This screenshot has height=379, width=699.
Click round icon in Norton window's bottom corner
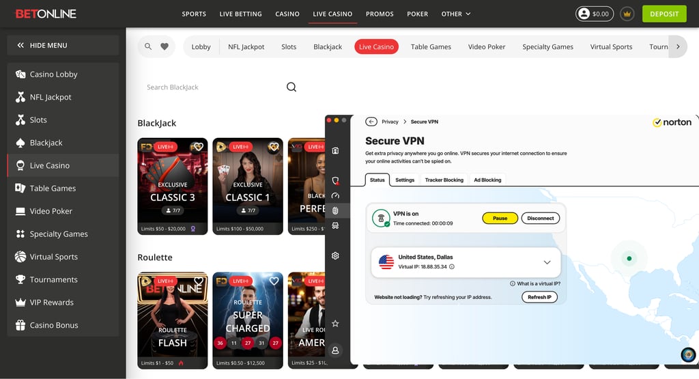[688, 355]
